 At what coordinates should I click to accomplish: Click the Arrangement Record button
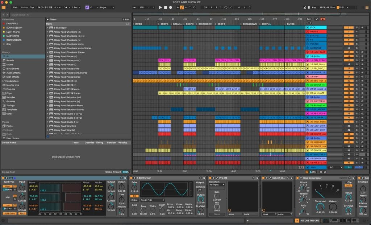pos(171,7)
